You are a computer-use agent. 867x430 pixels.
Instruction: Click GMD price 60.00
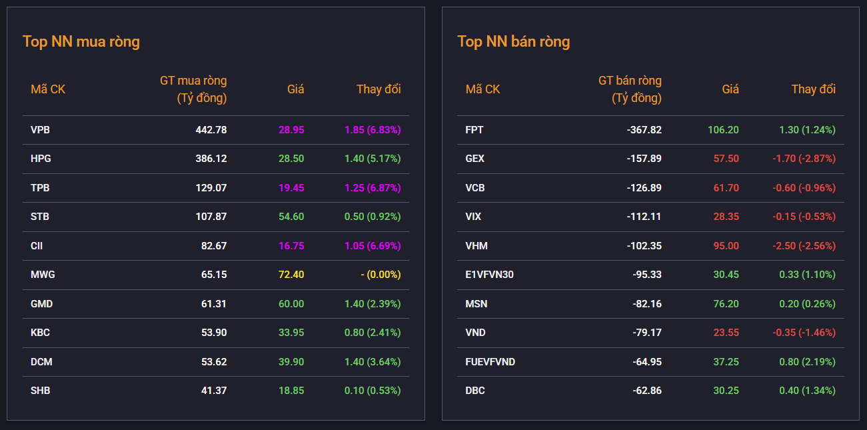291,304
